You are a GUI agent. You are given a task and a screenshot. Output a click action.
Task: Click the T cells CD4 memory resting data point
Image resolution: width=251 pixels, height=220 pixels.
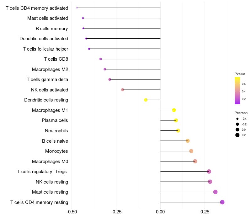(x=222, y=202)
